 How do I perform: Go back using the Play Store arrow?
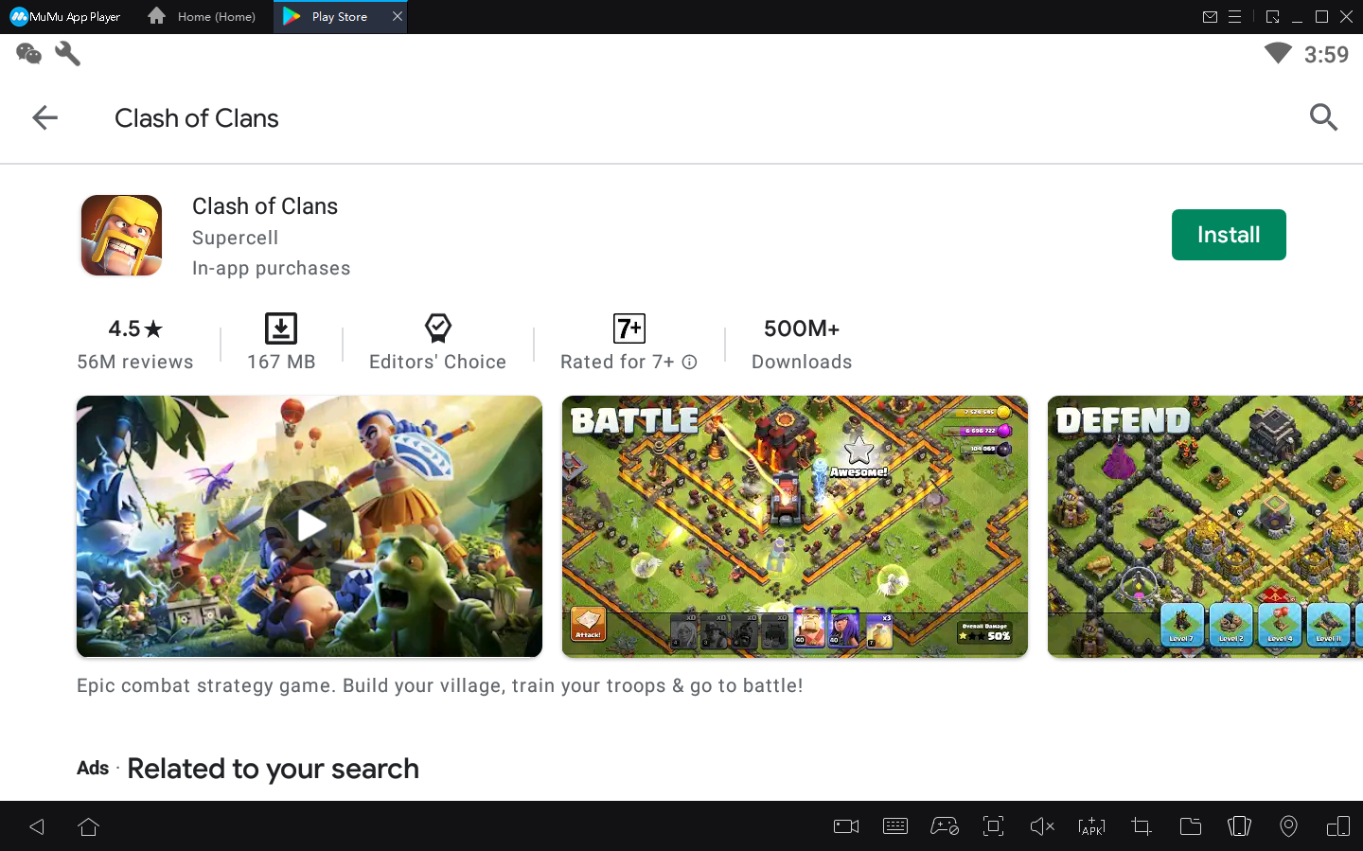(44, 117)
